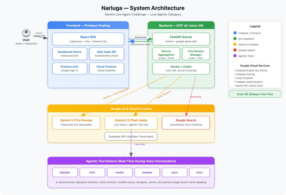Click the Bidirectional Audio label

[141, 44]
